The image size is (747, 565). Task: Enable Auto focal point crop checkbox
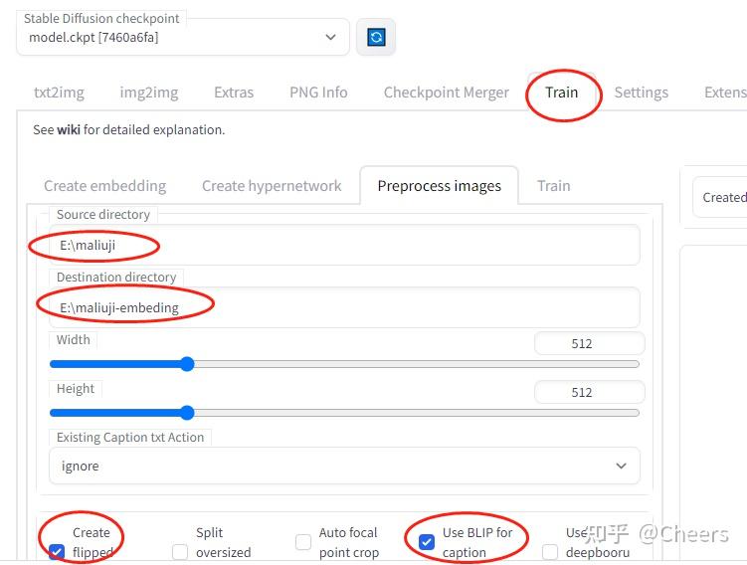pyautogui.click(x=303, y=542)
